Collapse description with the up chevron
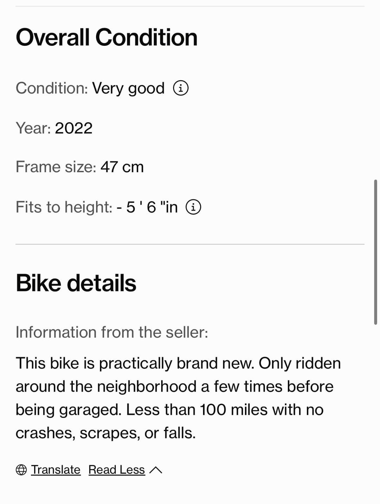The image size is (380, 504). (156, 470)
